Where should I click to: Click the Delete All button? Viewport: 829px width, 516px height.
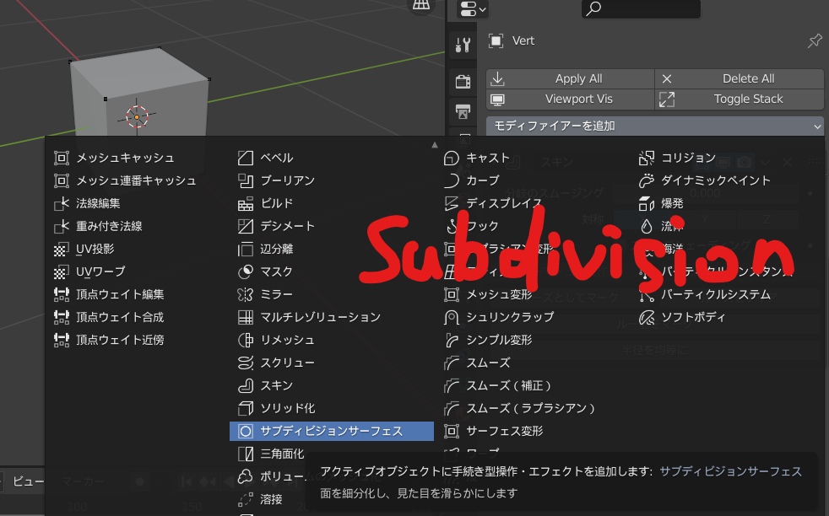pos(740,78)
